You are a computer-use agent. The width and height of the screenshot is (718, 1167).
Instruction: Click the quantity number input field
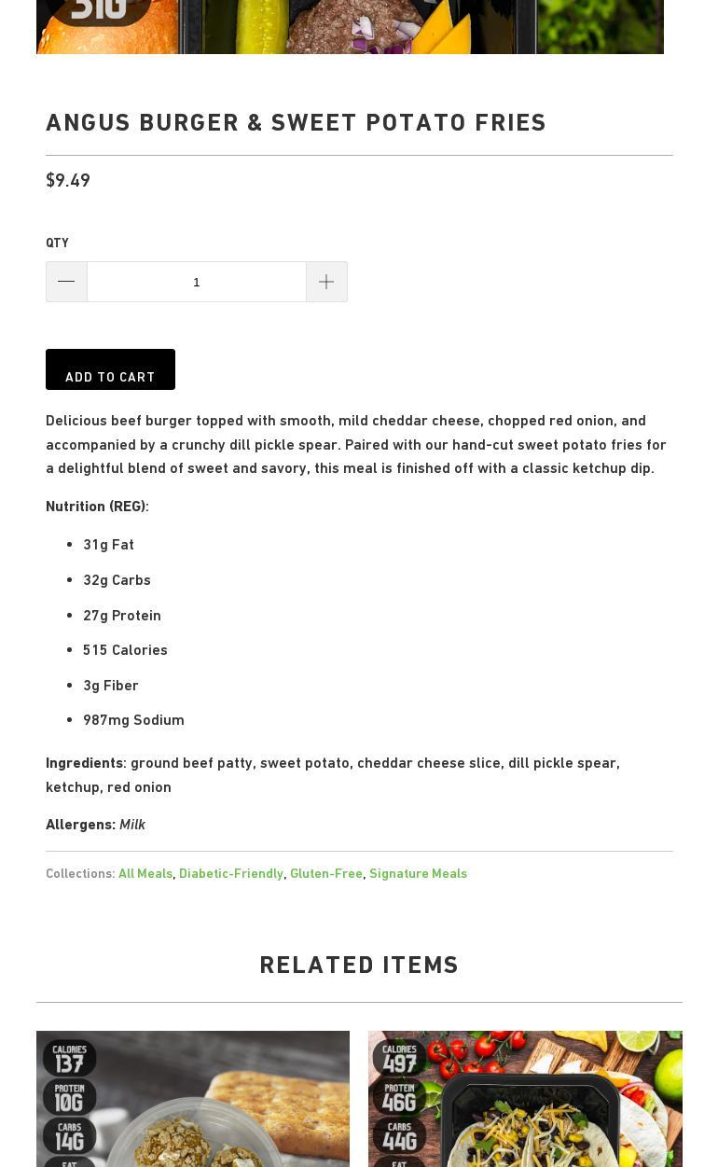(196, 282)
